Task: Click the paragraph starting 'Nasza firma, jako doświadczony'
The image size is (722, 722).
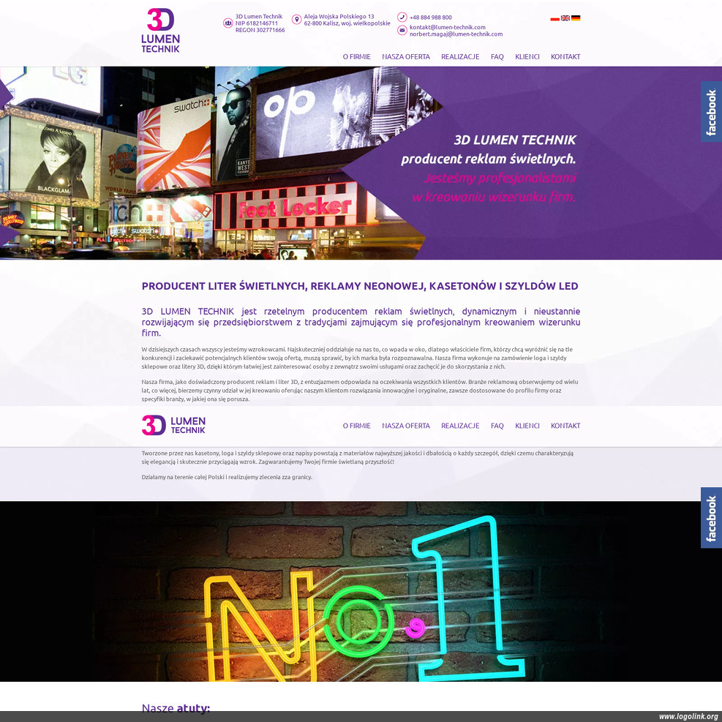Action: click(x=360, y=390)
